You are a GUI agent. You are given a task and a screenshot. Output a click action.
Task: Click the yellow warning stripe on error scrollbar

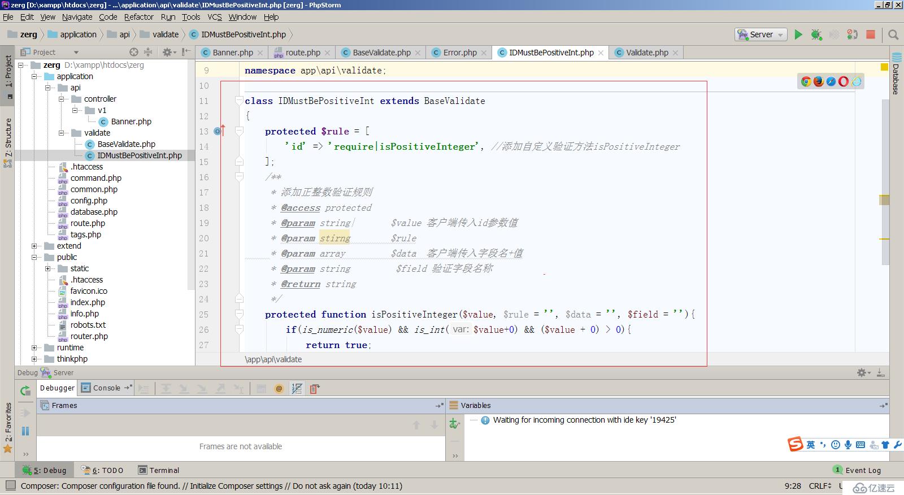884,240
